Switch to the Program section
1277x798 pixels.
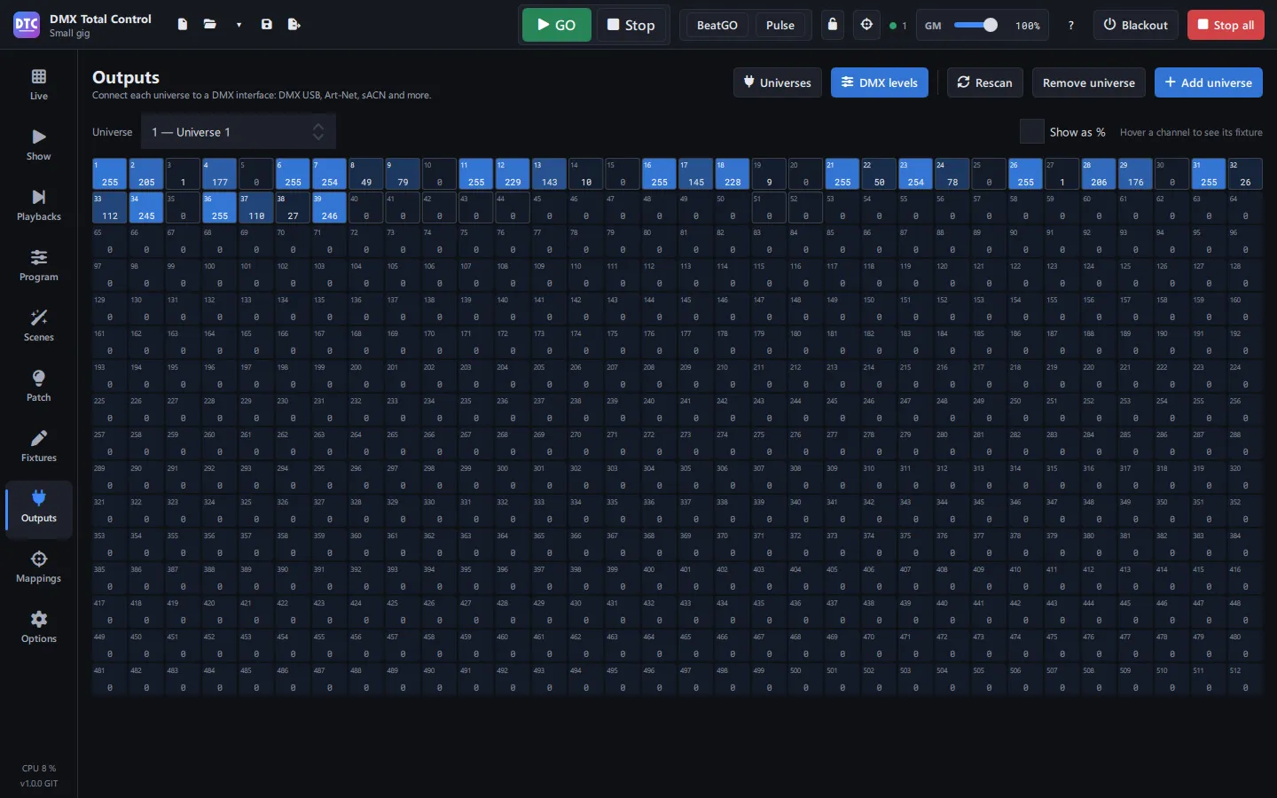point(39,265)
